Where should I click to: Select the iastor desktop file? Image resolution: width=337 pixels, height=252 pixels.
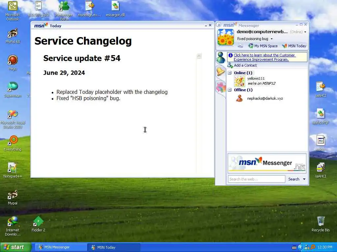321,143
